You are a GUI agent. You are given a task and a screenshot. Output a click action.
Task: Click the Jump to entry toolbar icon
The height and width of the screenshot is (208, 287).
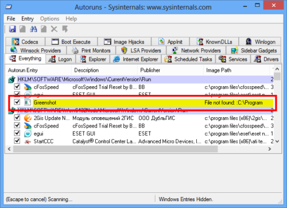click(x=65, y=29)
